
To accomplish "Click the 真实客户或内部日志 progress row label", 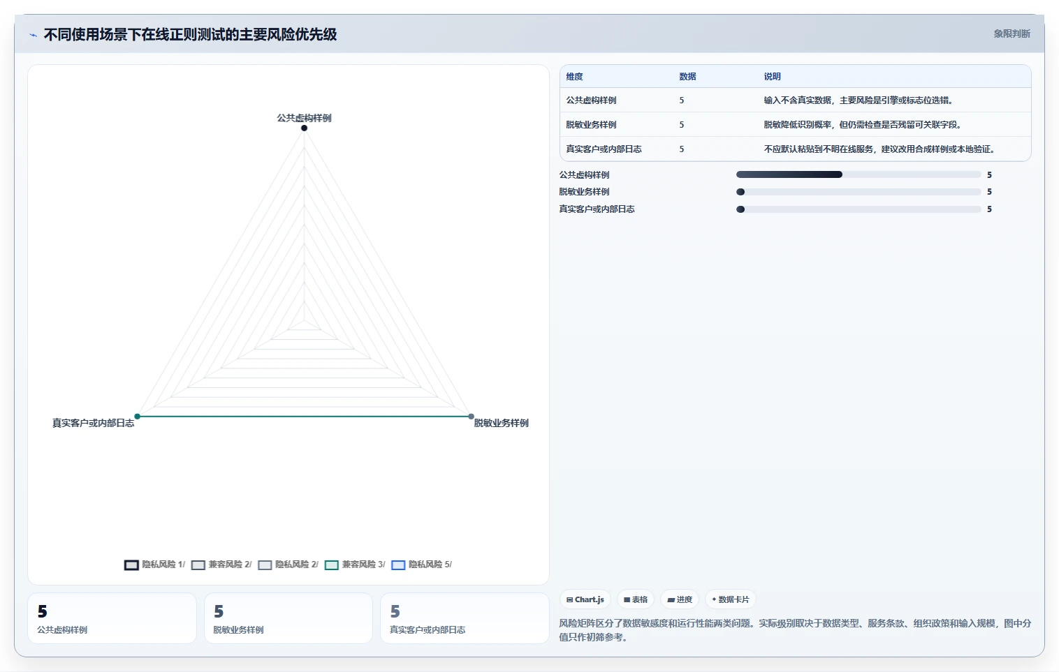I will [x=597, y=209].
